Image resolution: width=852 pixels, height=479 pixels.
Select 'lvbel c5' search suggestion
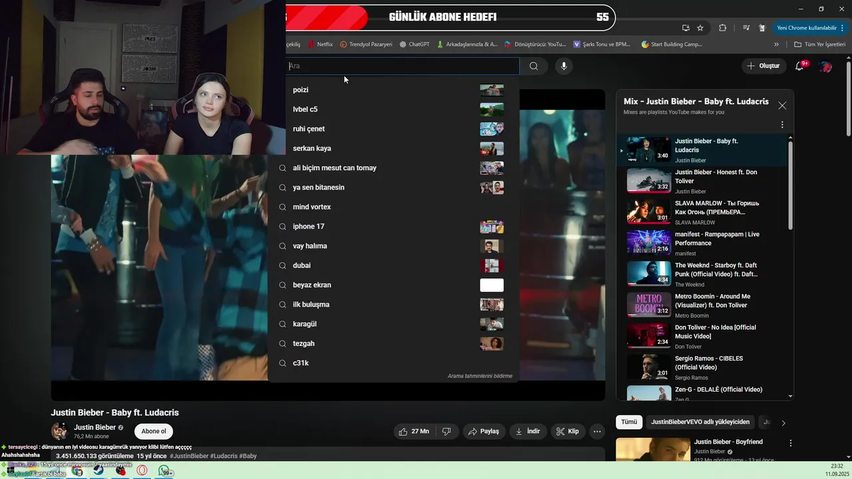[x=393, y=109]
